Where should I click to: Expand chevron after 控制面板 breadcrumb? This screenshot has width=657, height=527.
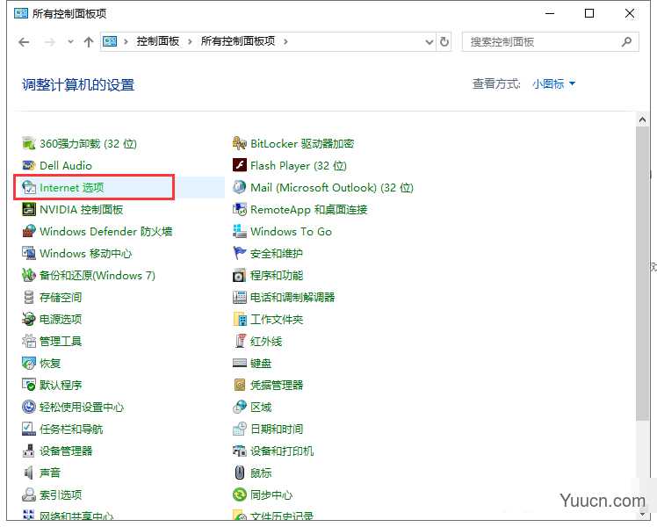[x=190, y=41]
